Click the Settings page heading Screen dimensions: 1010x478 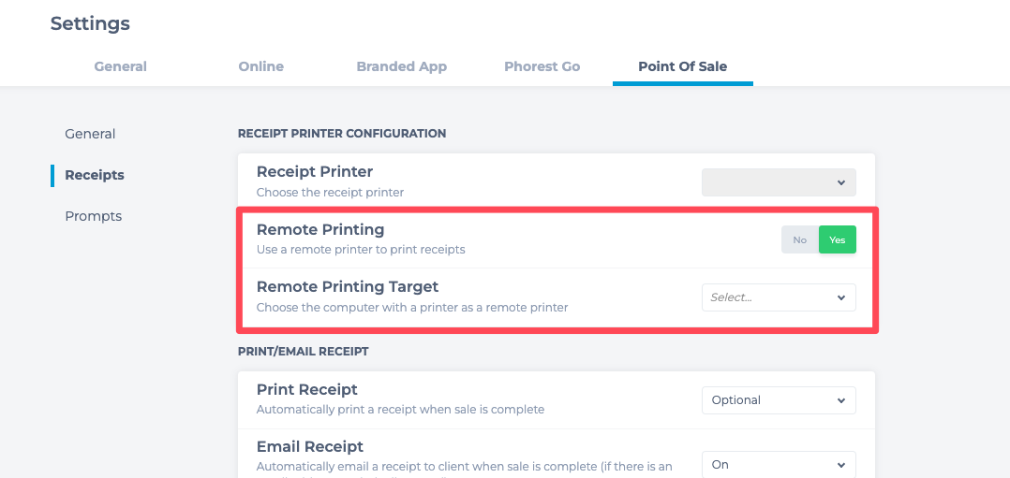(x=90, y=23)
